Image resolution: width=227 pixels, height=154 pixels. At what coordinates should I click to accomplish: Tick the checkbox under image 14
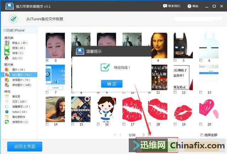[x=47, y=124]
